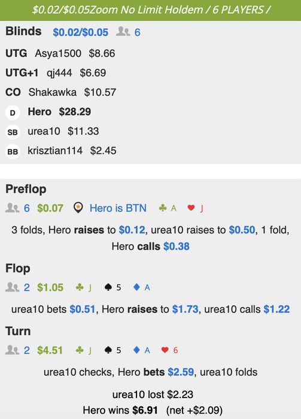Click the heart 6 turn card
The width and height of the screenshot is (301, 419).
169,350
